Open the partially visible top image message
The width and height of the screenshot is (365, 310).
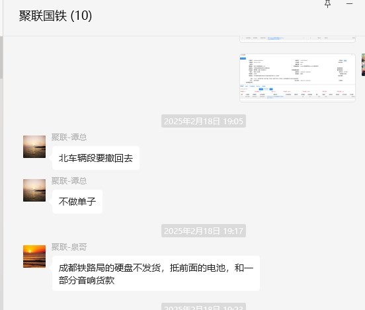click(x=298, y=40)
